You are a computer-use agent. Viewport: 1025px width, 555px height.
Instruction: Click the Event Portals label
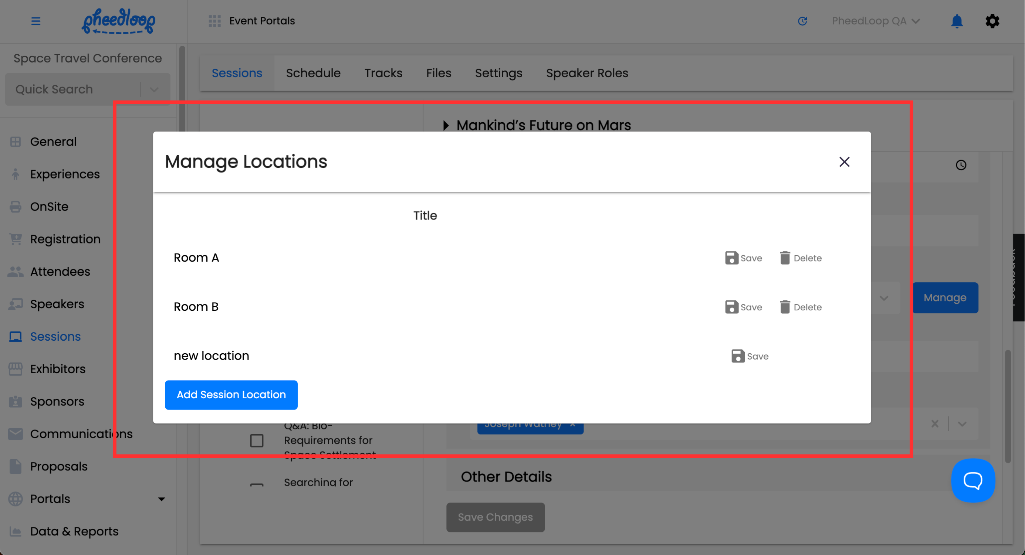[x=262, y=21]
